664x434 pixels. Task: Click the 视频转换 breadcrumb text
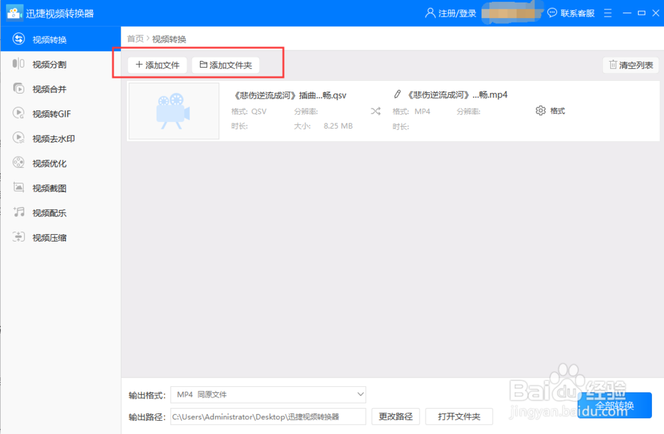click(169, 39)
